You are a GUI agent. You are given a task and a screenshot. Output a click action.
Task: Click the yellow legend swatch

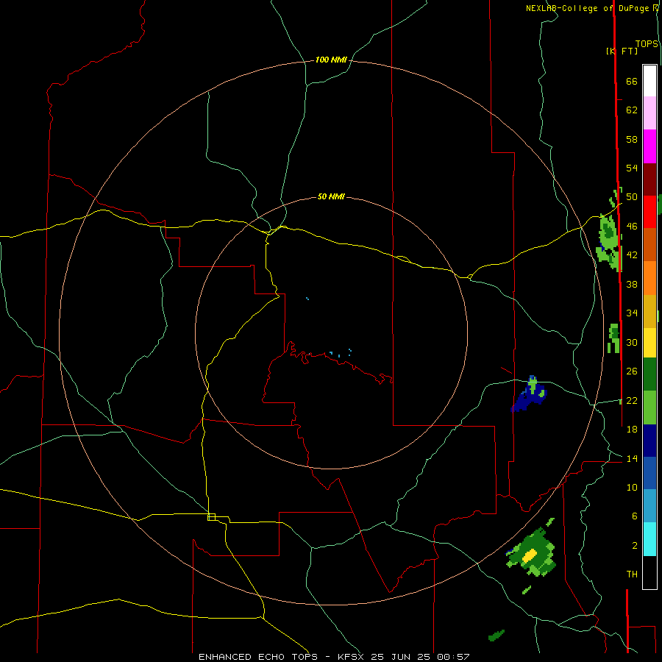point(649,343)
